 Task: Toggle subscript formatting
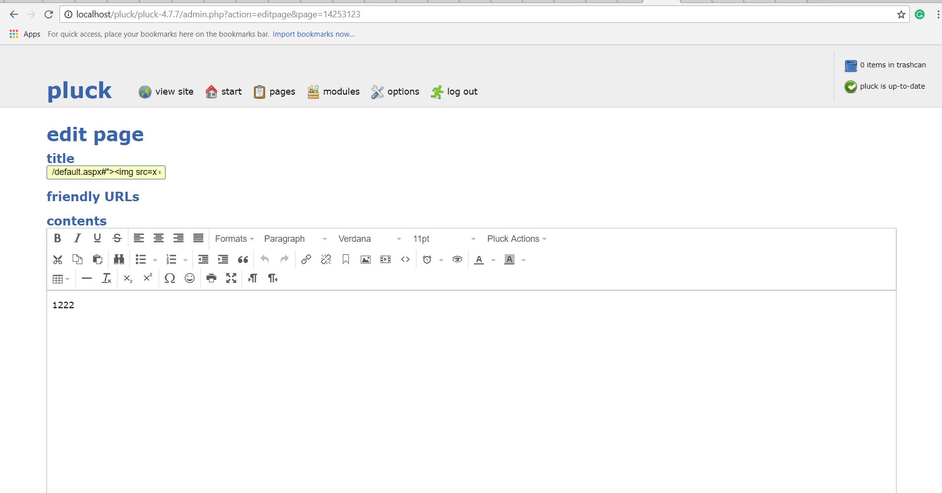[x=128, y=278]
